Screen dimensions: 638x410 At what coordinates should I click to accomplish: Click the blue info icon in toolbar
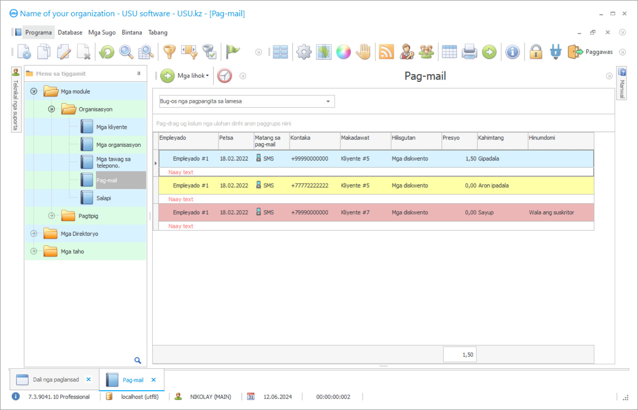tap(513, 52)
